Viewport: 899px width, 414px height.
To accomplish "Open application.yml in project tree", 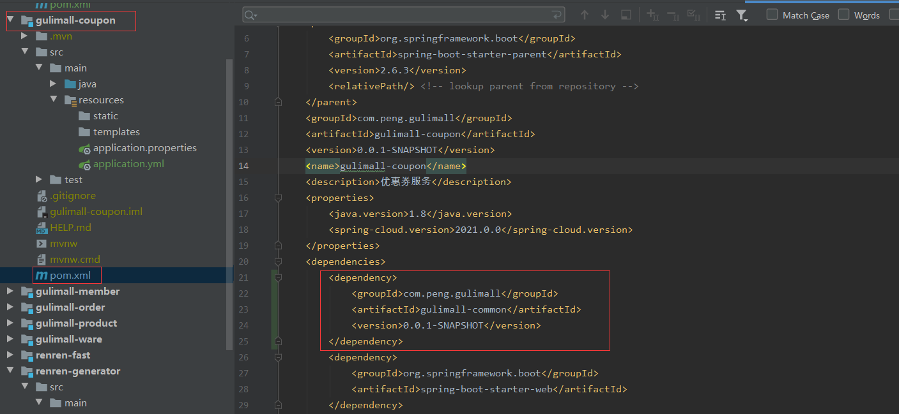I will coord(128,164).
